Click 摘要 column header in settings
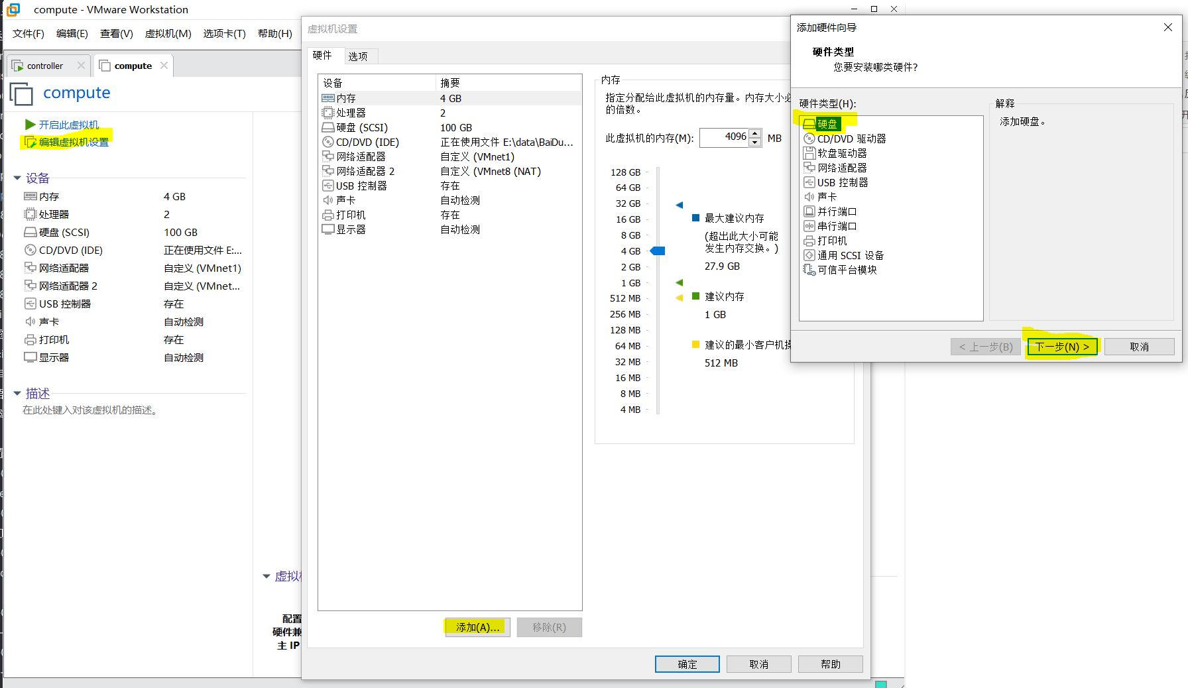Screen dimensions: 1188x688 click(508, 83)
